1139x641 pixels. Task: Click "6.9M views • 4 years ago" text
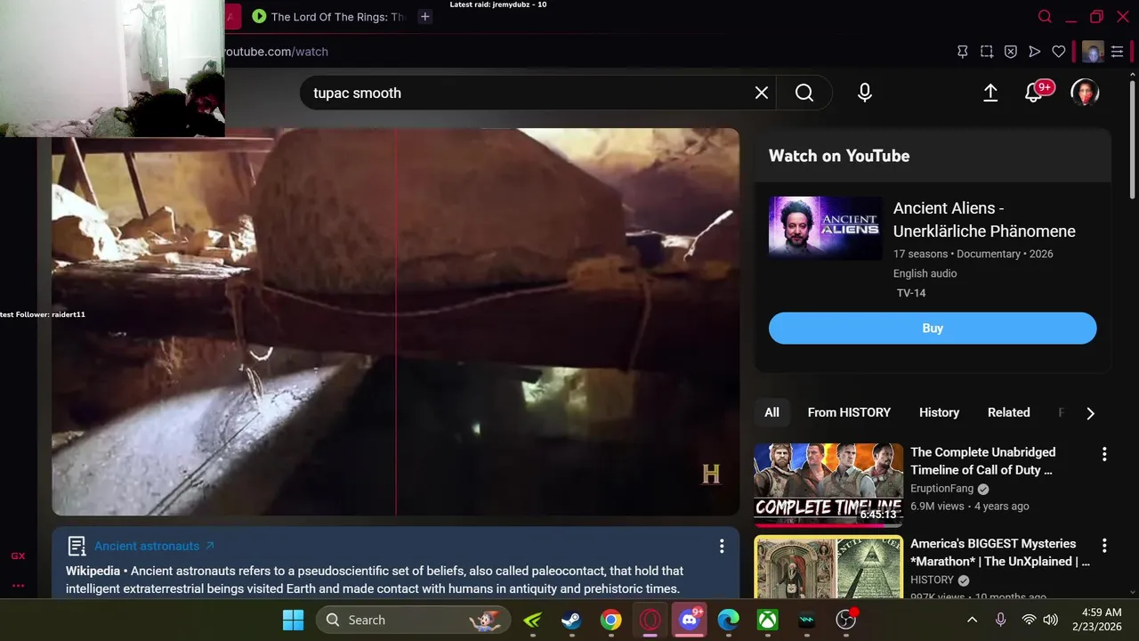point(969,506)
